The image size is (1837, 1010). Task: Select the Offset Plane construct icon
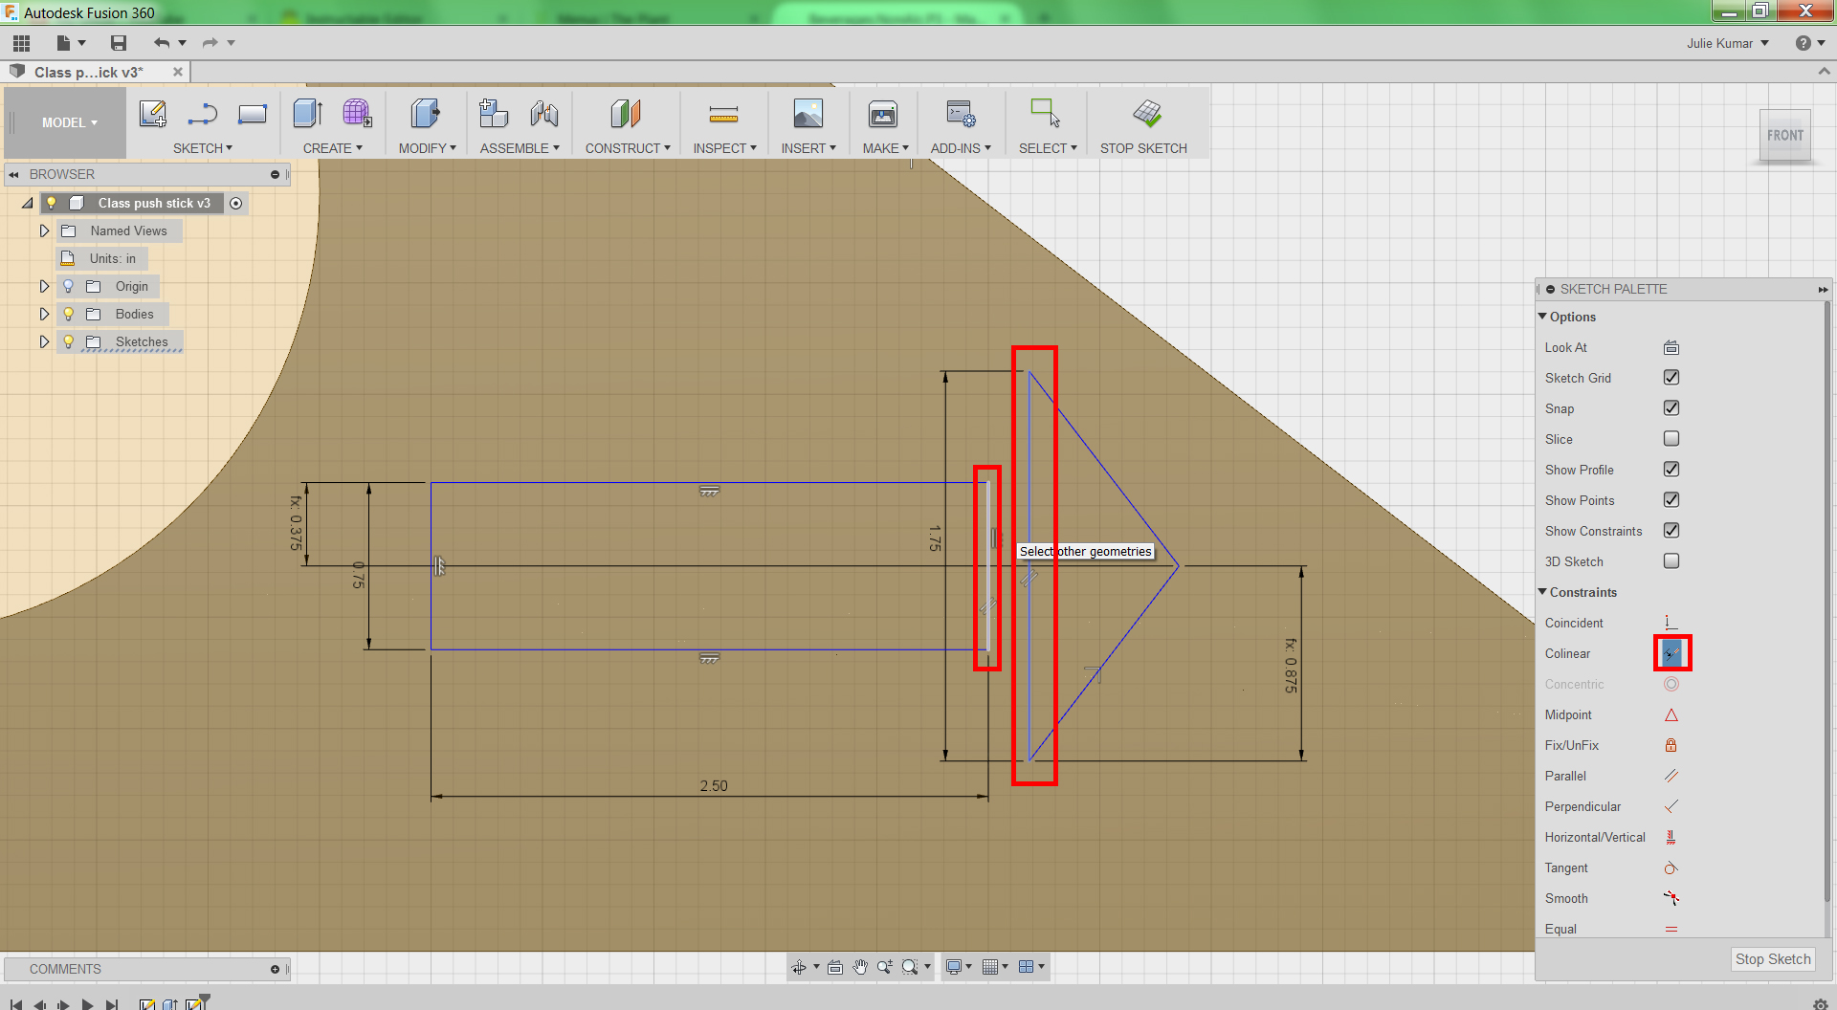(x=626, y=114)
